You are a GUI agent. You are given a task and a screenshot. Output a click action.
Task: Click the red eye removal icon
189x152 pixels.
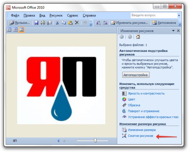pyautogui.click(x=124, y=117)
